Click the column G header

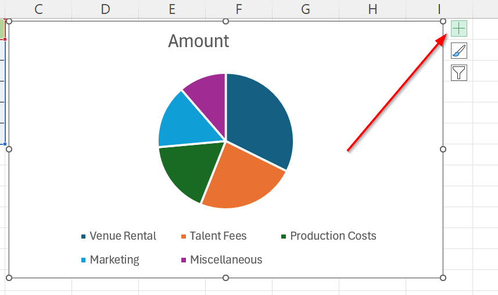(306, 9)
